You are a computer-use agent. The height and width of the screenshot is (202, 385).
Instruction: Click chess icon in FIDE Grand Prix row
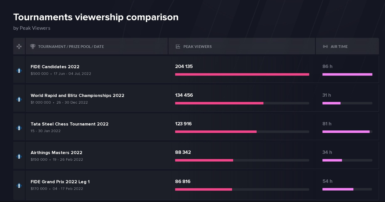(x=19, y=186)
